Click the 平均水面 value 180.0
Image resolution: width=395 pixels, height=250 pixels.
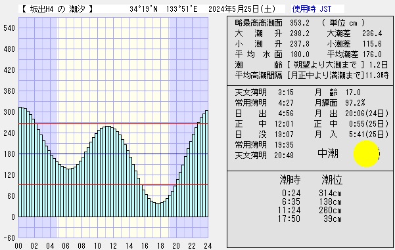(x=299, y=54)
